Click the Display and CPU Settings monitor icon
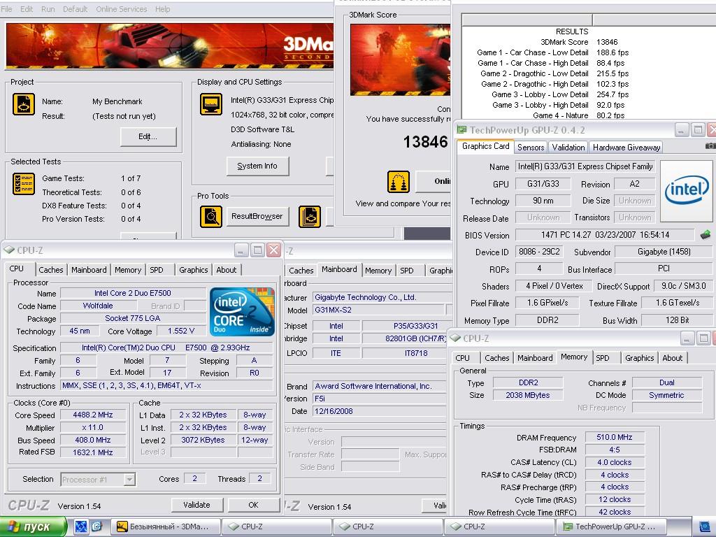Image resolution: width=716 pixels, height=537 pixels. [211, 105]
